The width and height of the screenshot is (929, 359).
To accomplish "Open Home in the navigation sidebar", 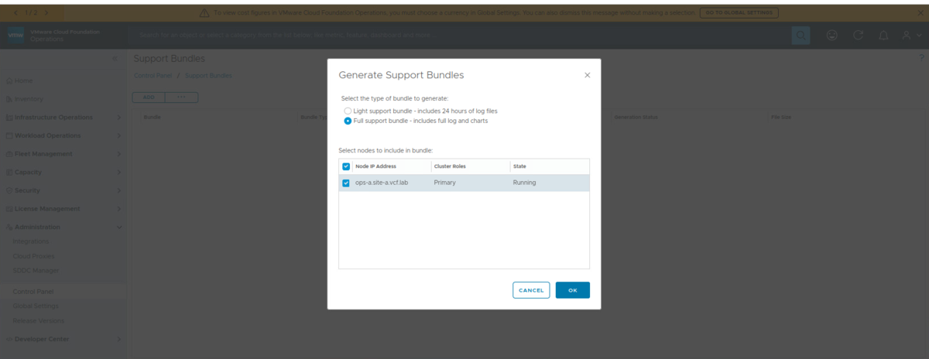I will click(x=23, y=80).
